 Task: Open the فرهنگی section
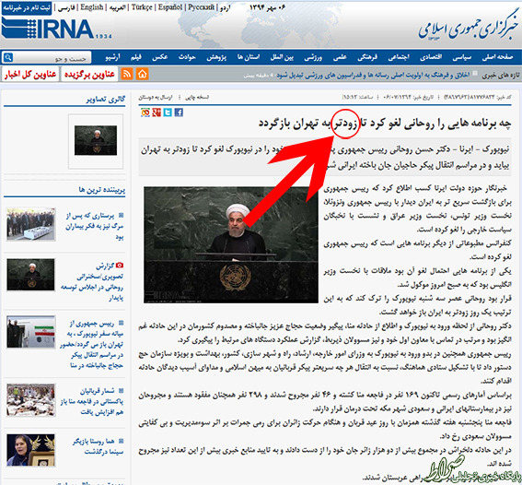367,57
